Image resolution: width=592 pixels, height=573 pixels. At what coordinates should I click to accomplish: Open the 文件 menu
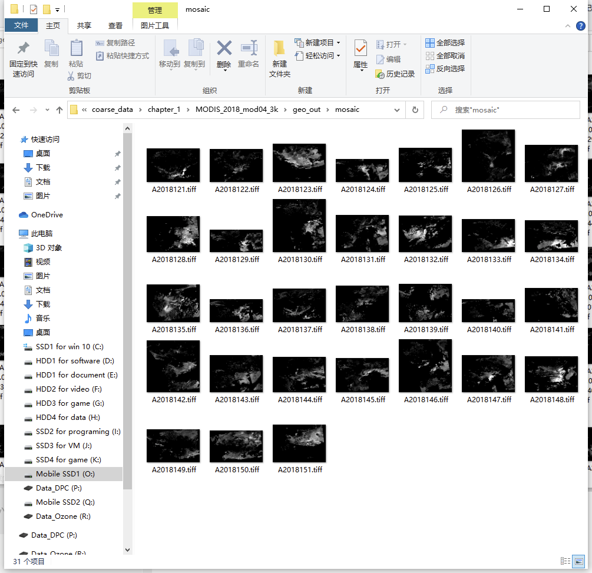[21, 25]
